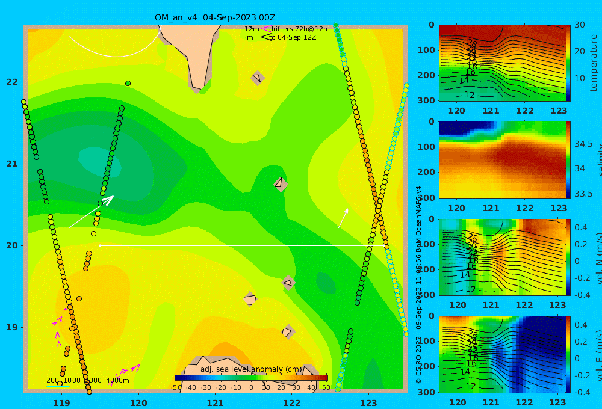Click the temperature colorbar scale
Image resolution: width=602 pixels, height=409 pixels.
568,63
